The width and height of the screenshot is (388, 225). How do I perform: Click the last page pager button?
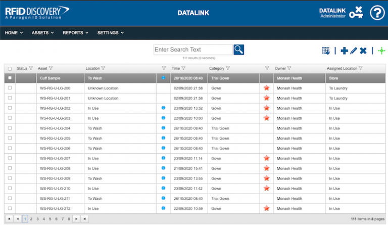(x=85, y=219)
